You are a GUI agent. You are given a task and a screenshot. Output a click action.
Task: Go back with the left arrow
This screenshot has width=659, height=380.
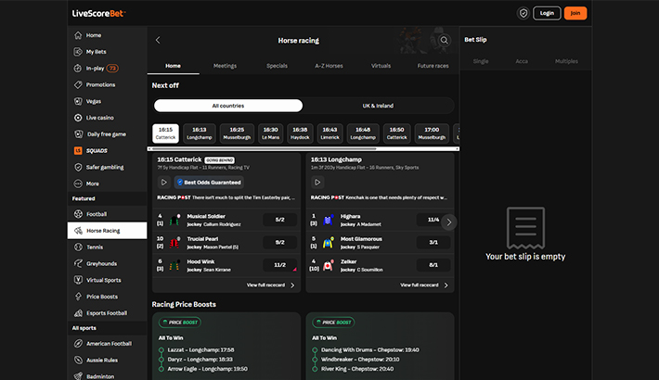pos(158,40)
